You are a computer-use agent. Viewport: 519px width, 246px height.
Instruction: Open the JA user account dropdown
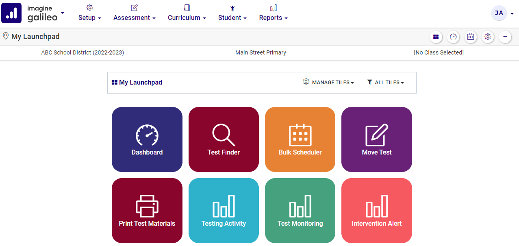click(x=502, y=13)
